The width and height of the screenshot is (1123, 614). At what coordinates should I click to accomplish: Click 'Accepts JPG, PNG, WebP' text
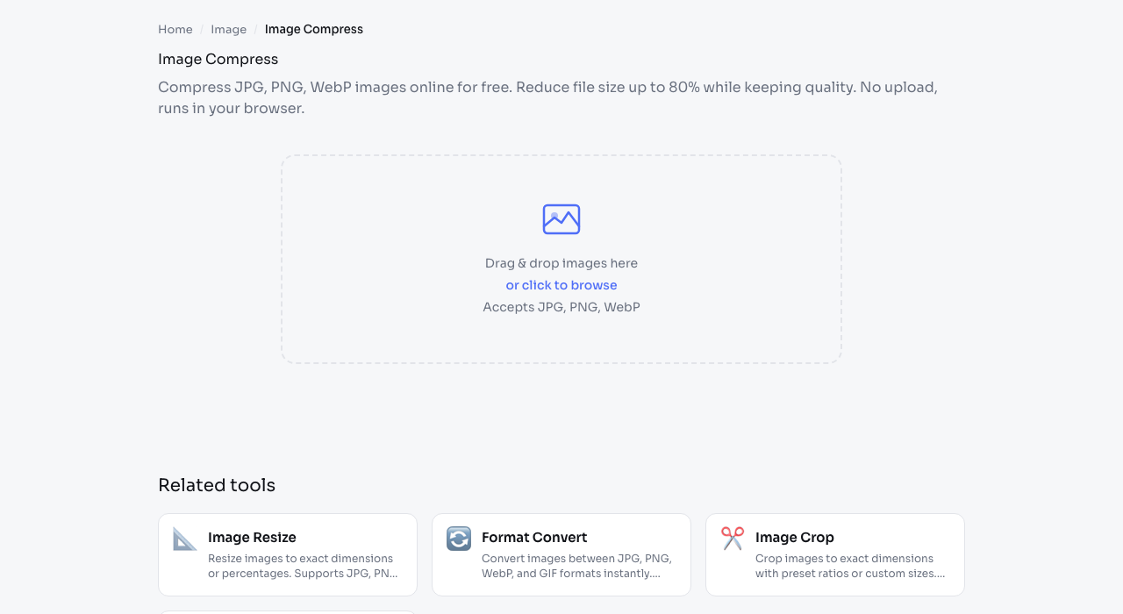pos(561,307)
